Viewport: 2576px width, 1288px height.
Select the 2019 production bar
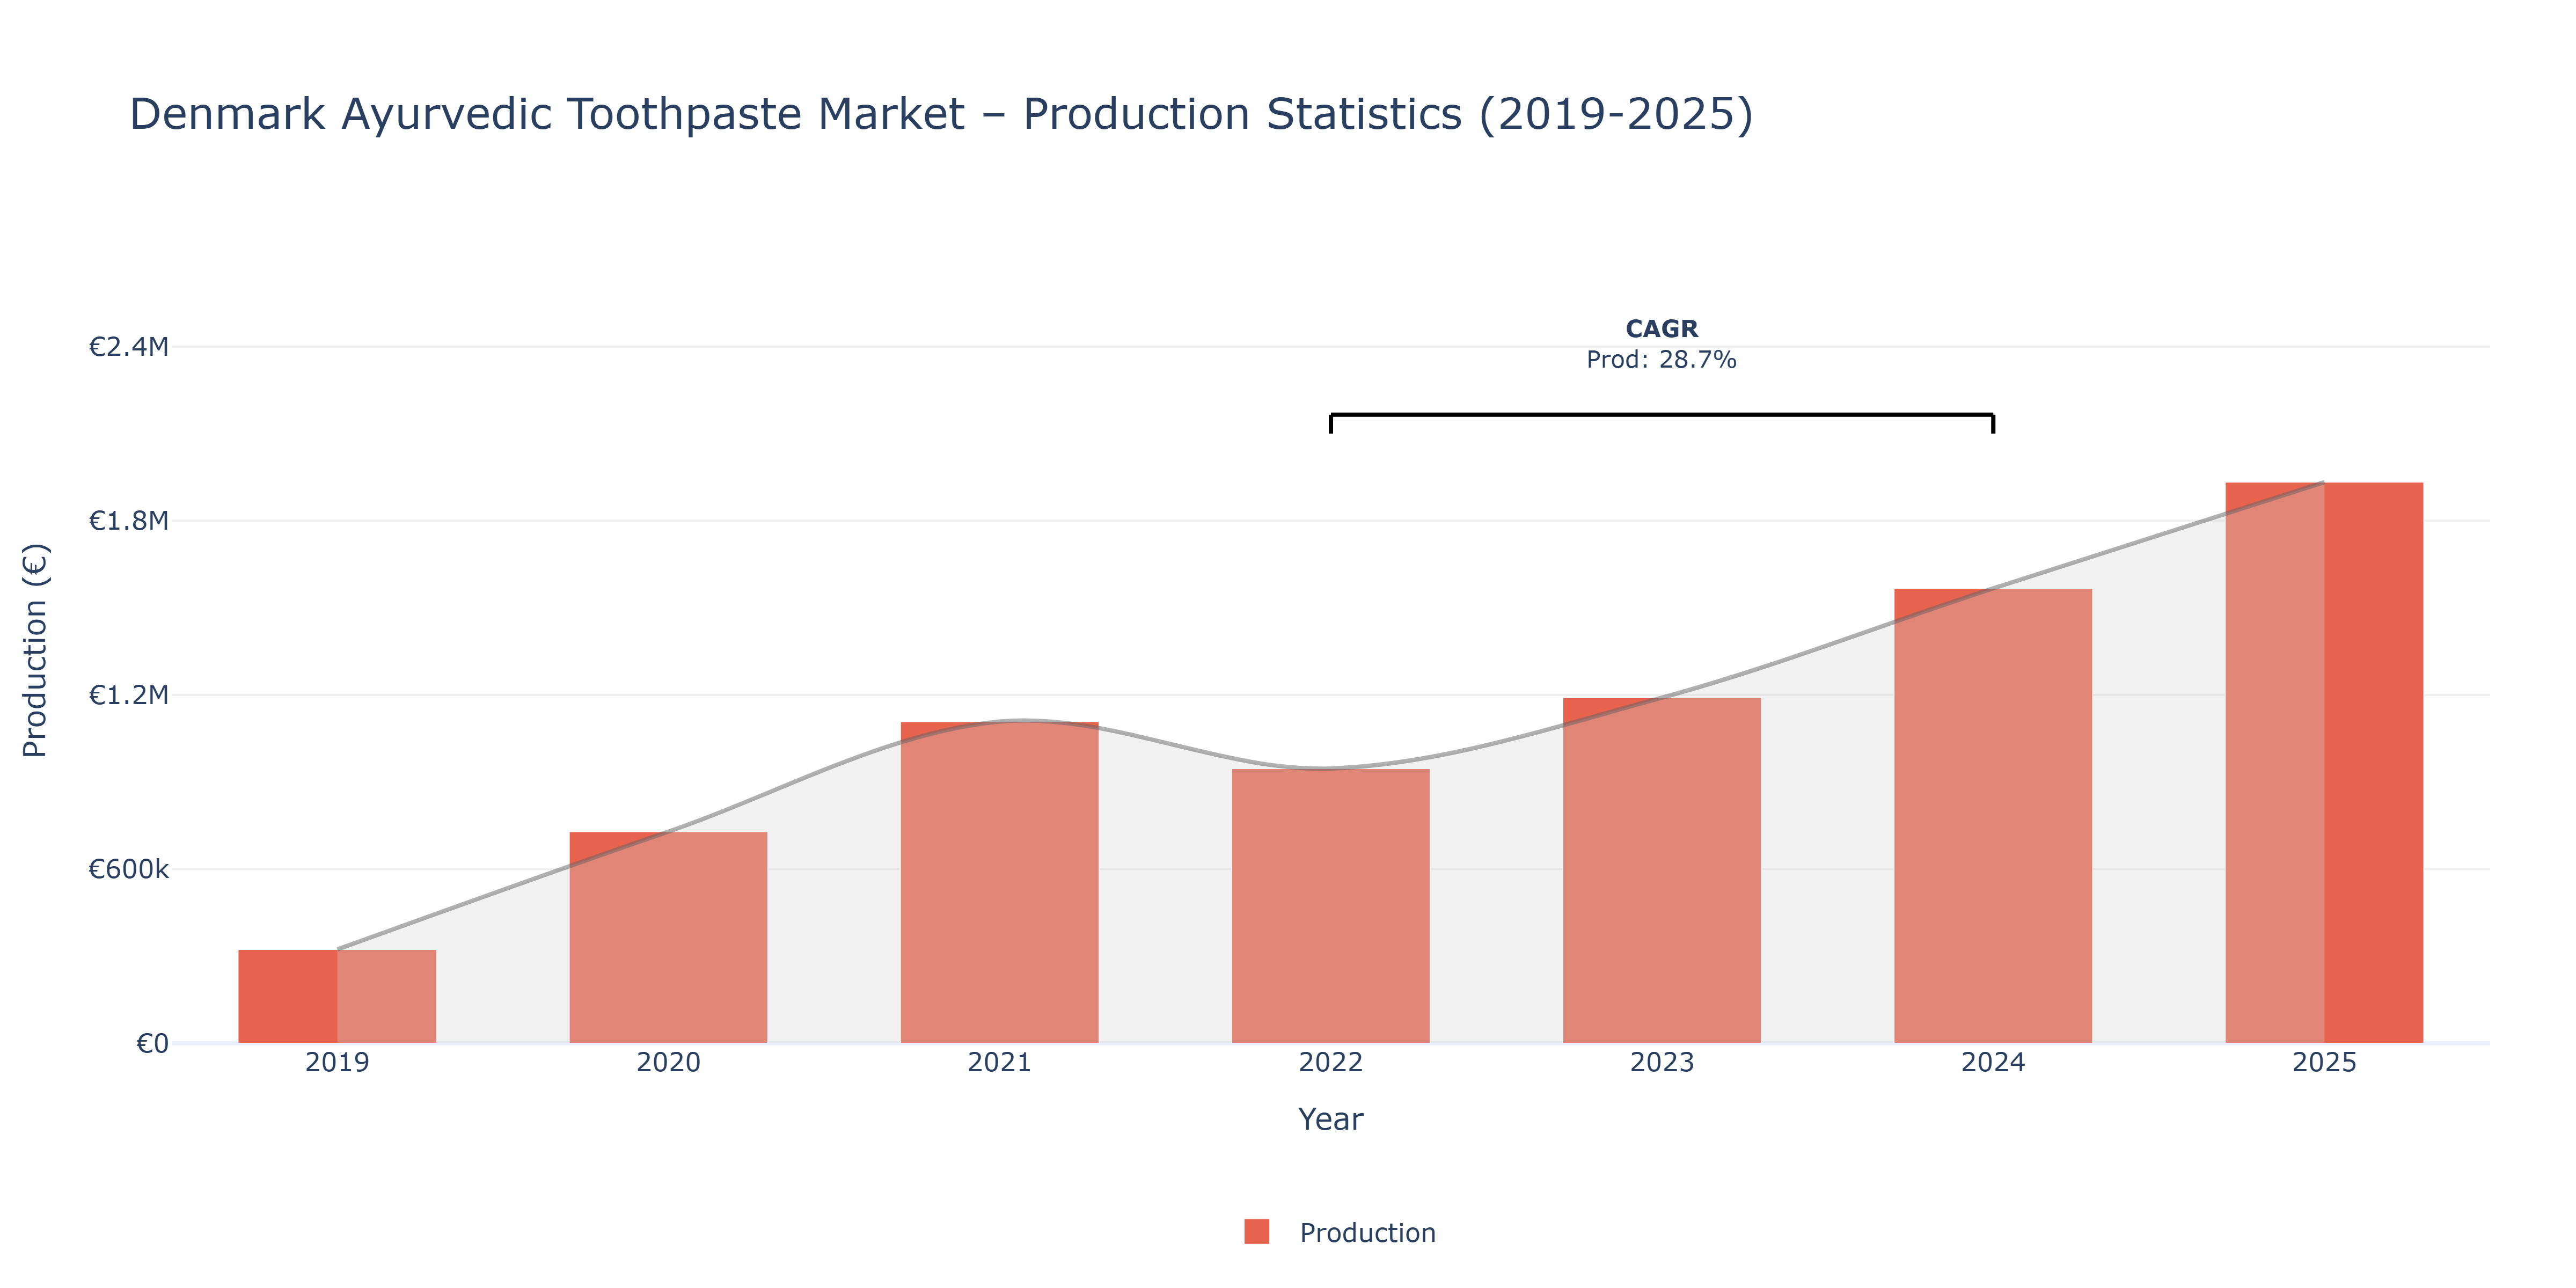337,996
